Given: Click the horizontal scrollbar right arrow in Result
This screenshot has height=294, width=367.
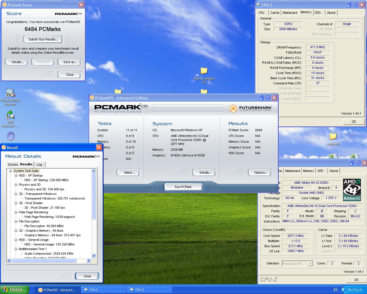Looking at the screenshot, I should (x=89, y=261).
